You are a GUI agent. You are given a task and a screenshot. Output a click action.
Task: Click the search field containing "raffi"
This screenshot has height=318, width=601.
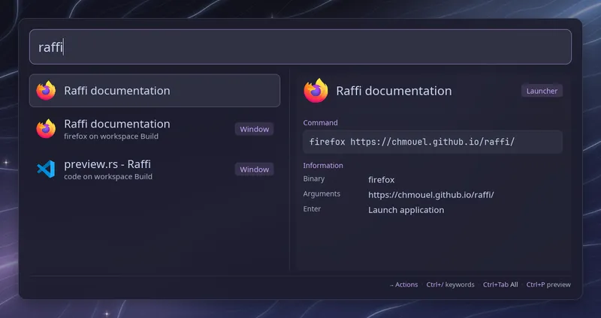pyautogui.click(x=300, y=46)
